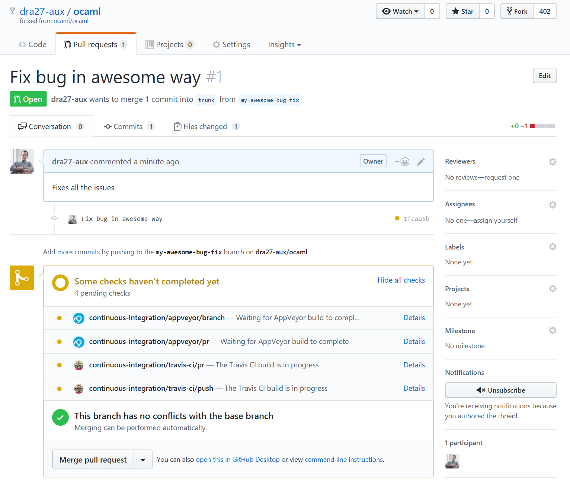Viewport: 570px width, 483px height.
Task: Open the Watch dropdown
Action: pyautogui.click(x=400, y=11)
